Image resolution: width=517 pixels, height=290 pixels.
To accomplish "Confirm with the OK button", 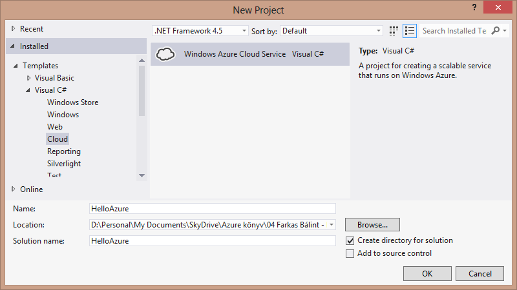I will [x=427, y=273].
